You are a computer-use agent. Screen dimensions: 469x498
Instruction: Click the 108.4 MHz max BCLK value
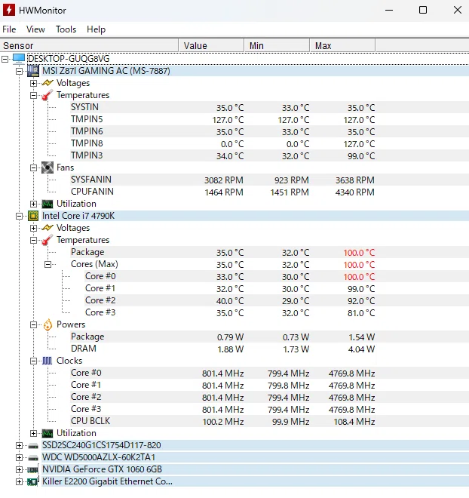tap(354, 422)
